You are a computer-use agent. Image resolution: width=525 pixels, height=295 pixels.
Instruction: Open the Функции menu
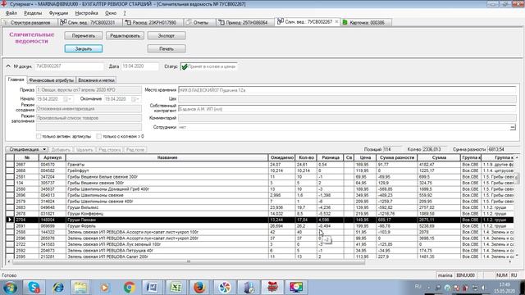(x=58, y=13)
